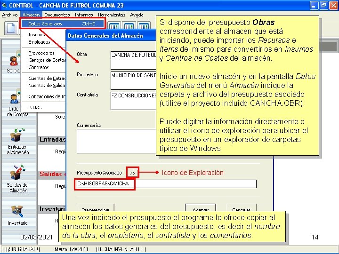The image size is (339, 254).
Task: Click the first table grid toolbar icon
Action: tap(114, 25)
